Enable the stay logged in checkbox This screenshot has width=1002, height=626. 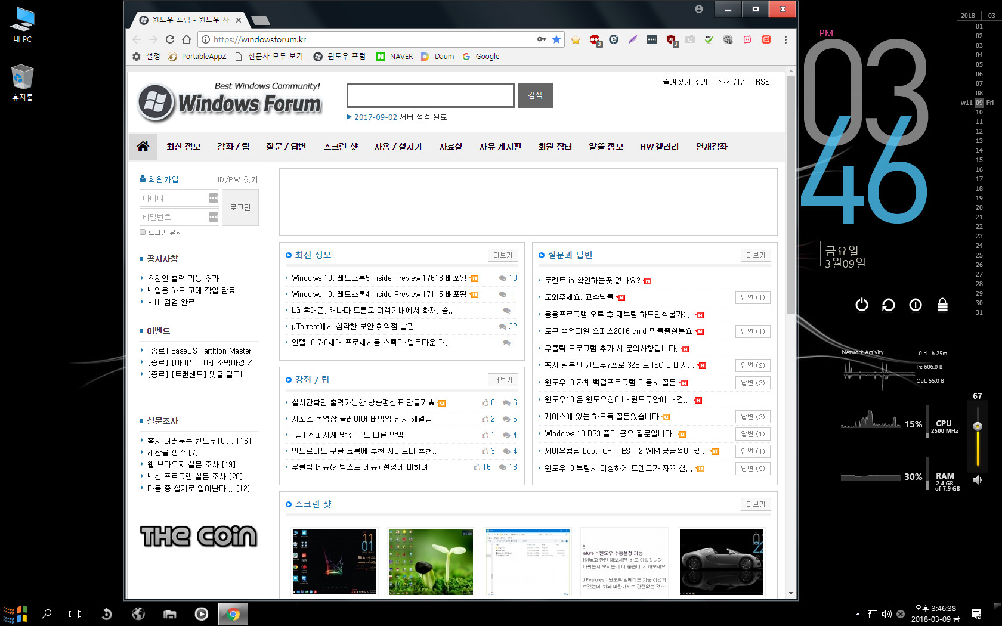(x=143, y=233)
